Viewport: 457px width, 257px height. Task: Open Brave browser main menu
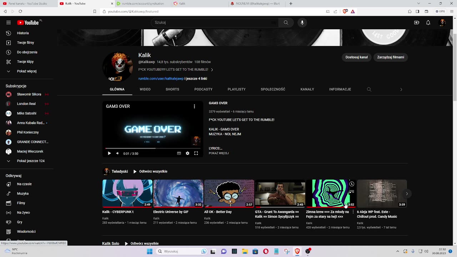(x=451, y=11)
